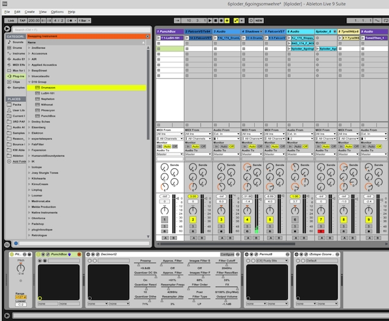This screenshot has height=321, width=389.
Task: Expand the 2ndSense plug-in folder
Action: (x=29, y=47)
